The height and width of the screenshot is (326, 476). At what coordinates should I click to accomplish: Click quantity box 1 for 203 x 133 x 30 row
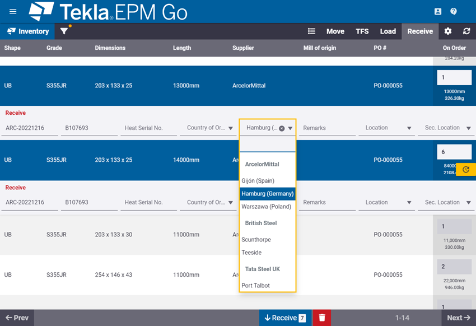(x=454, y=226)
